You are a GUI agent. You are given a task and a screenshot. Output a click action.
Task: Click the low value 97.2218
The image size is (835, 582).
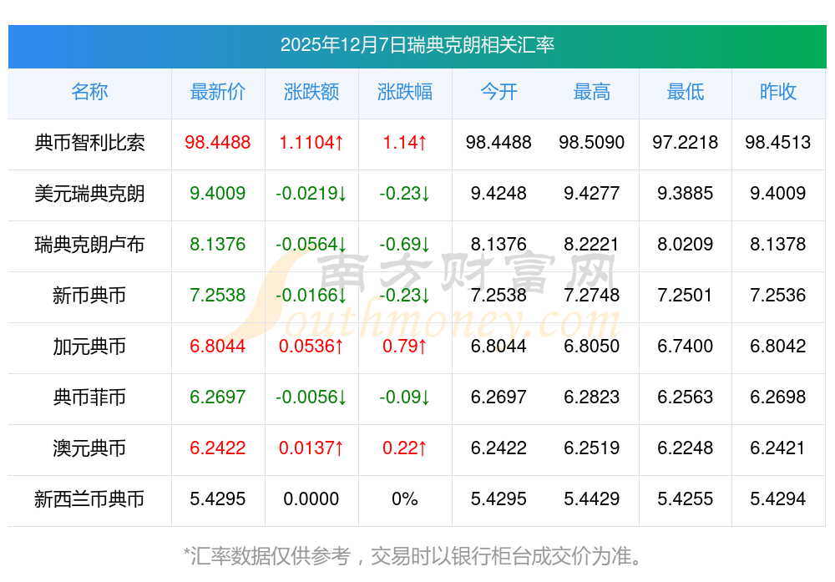(x=686, y=143)
